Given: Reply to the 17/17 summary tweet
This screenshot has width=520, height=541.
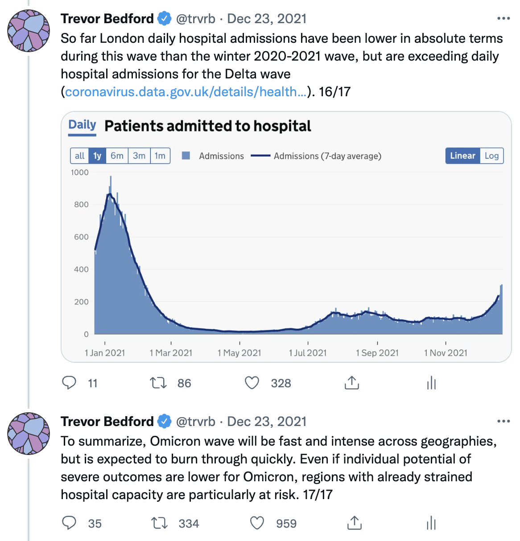Looking at the screenshot, I should click(69, 523).
